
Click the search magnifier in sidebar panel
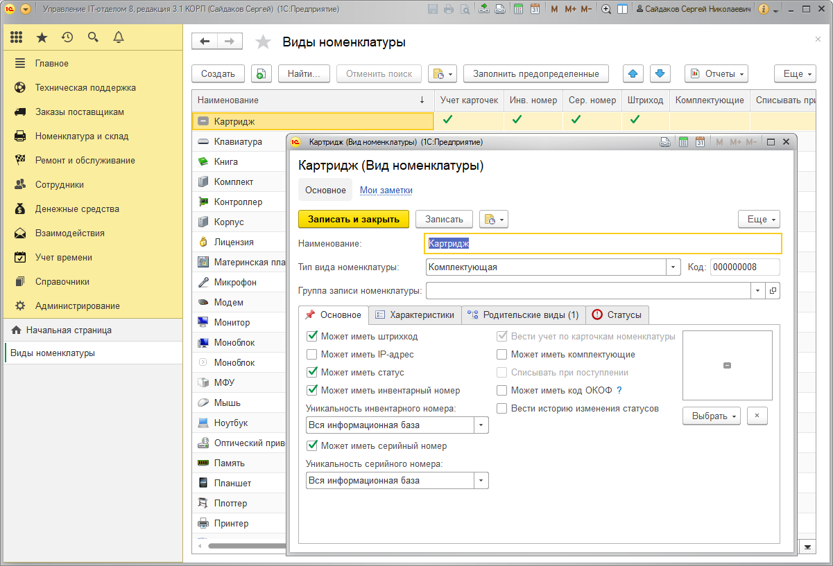[x=93, y=37]
